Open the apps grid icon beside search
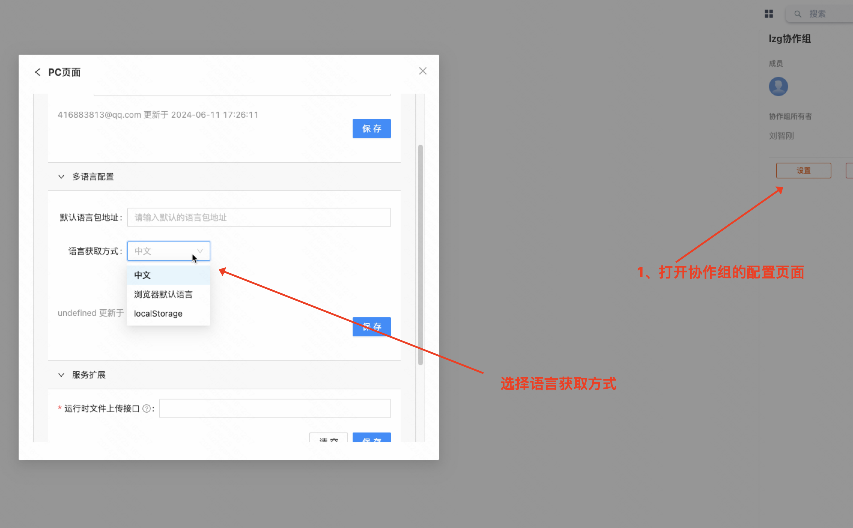Screen dimensions: 853x528 click(769, 14)
